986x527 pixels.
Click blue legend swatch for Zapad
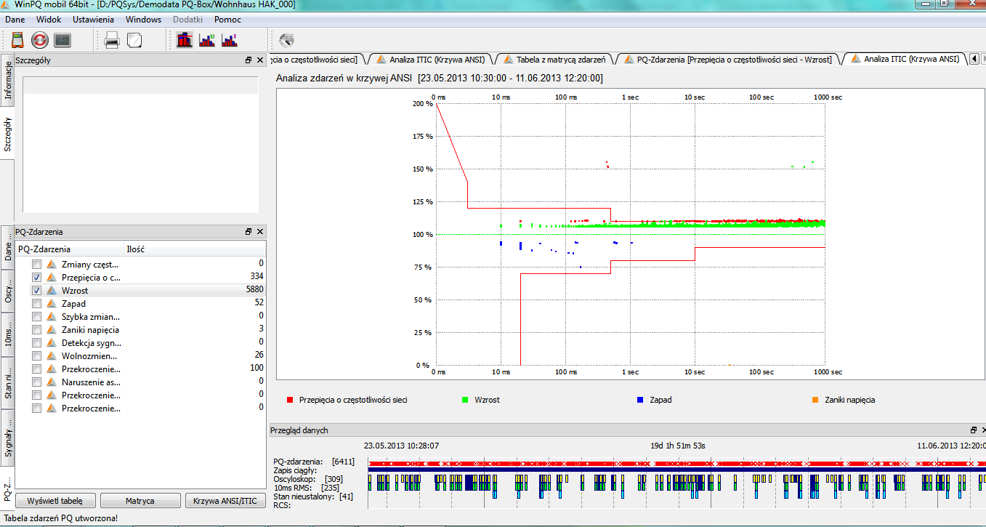coord(640,400)
